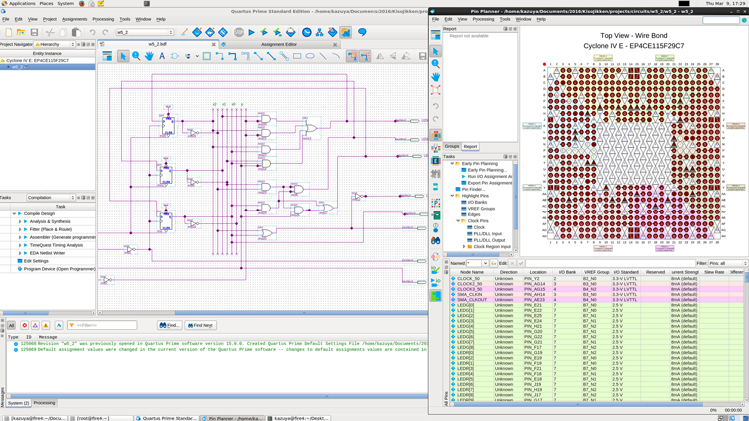The height and width of the screenshot is (421, 749).
Task: Click the binoculars Find icon in Pin Planner sidebar
Action: (x=435, y=241)
